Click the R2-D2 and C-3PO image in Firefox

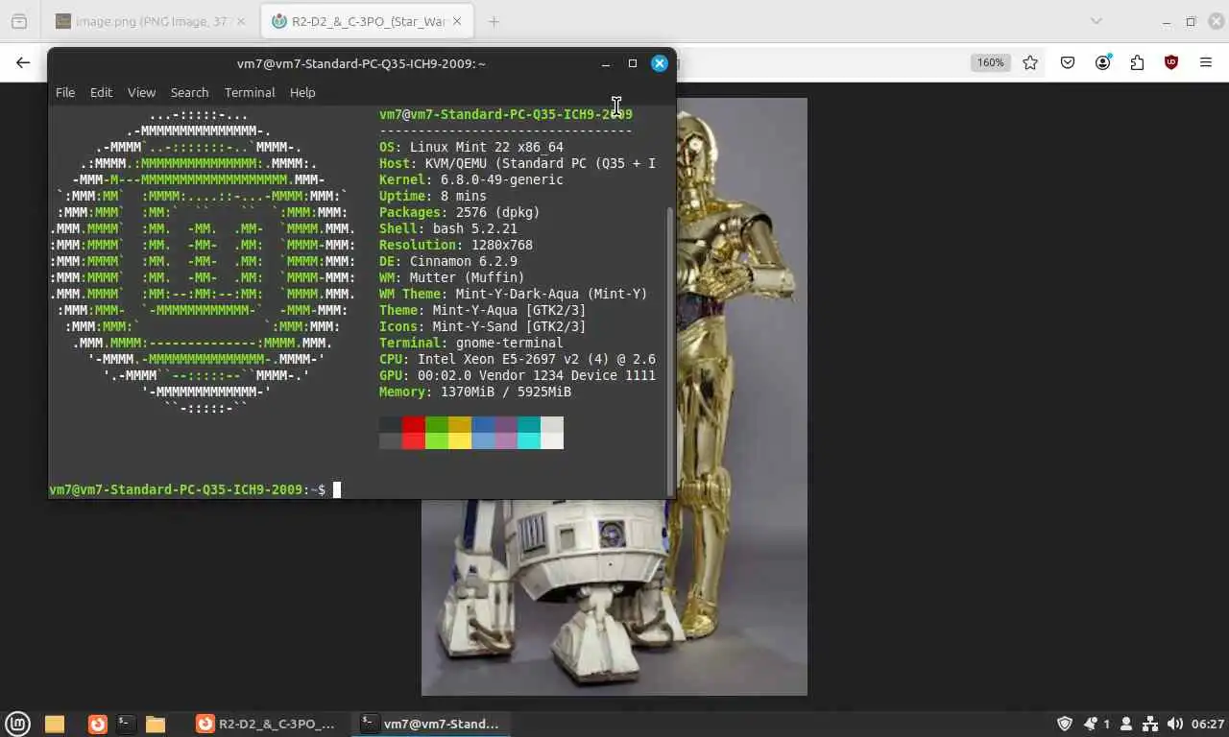[x=614, y=396]
